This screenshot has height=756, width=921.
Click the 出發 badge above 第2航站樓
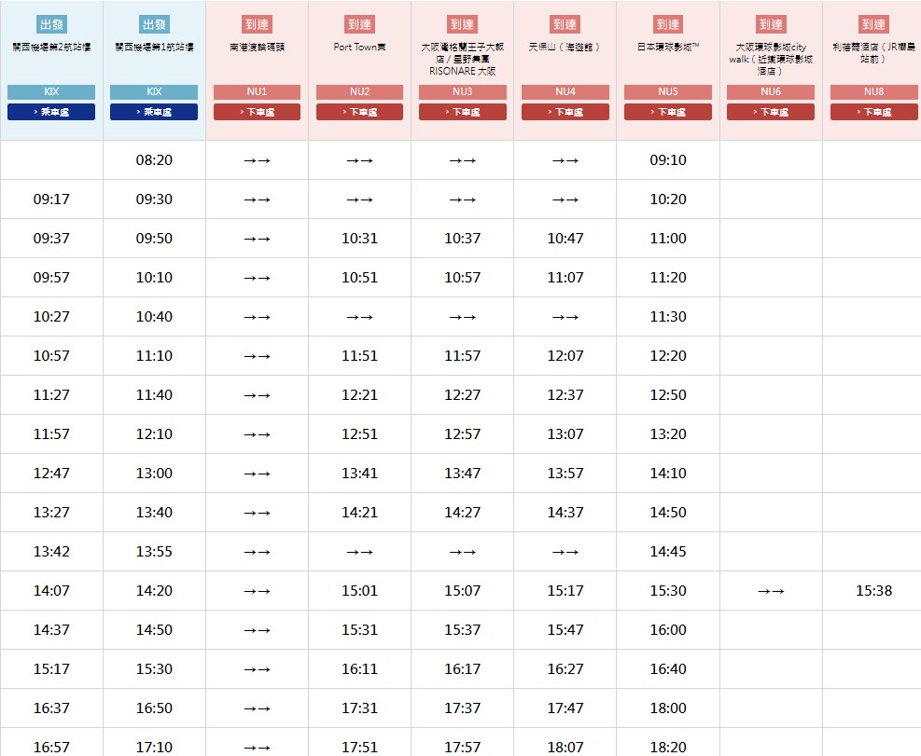51,24
